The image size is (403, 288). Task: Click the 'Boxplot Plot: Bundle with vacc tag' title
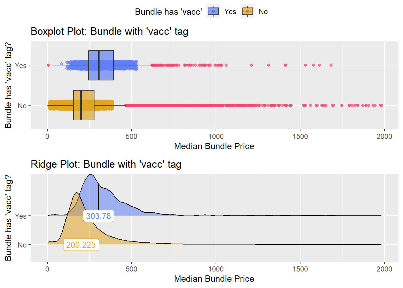[109, 31]
